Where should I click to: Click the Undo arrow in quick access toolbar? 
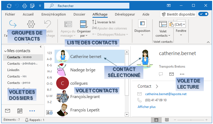(x=17, y=6)
